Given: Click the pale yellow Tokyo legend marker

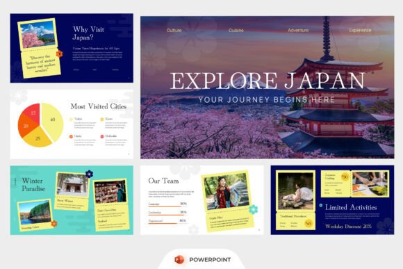Looking at the screenshot, I should (x=71, y=120).
